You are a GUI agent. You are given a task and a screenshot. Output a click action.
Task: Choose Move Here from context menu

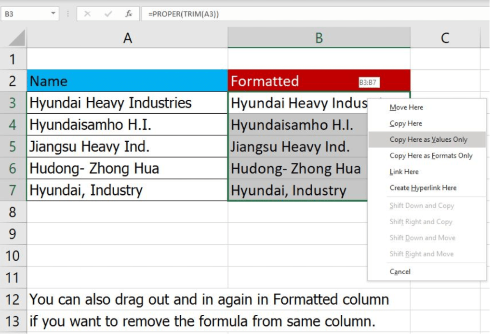point(406,107)
